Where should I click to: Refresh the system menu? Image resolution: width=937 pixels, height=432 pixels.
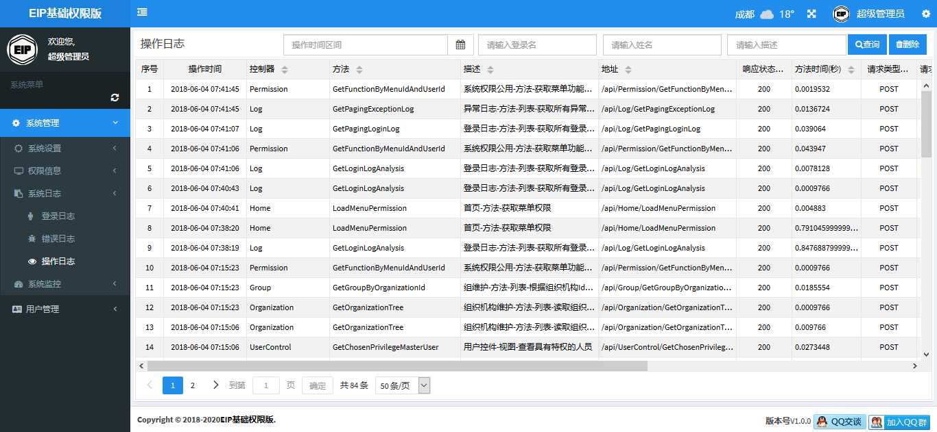[x=115, y=98]
